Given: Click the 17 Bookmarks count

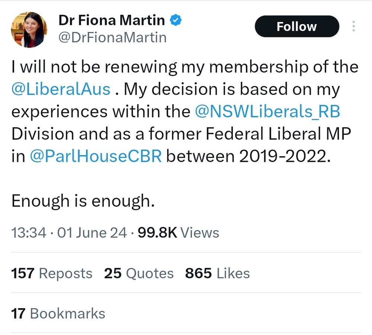Looking at the screenshot, I should [58, 313].
